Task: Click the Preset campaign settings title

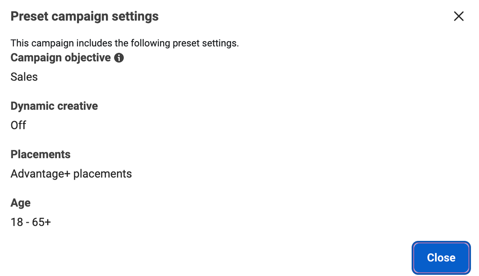Action: coord(84,16)
